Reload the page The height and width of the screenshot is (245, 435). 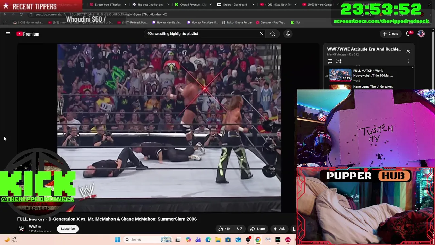21,14
